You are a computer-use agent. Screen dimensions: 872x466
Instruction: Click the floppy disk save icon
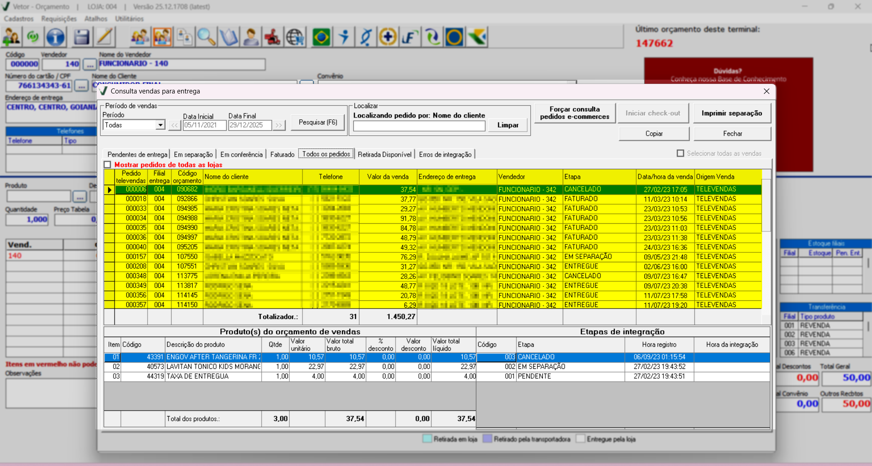tap(81, 37)
